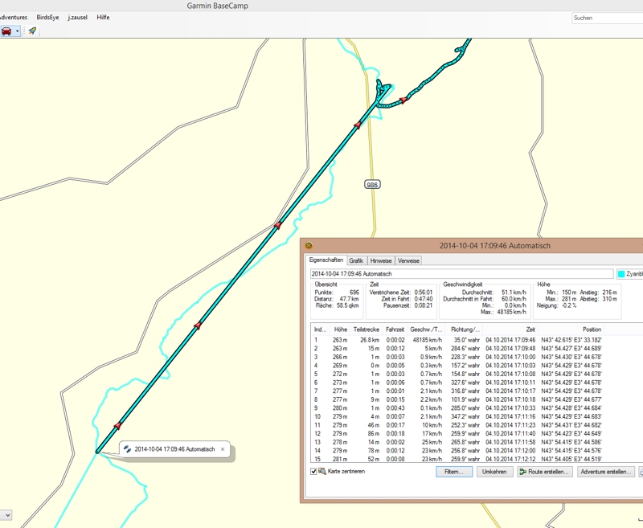643x528 pixels.
Task: Click the footprints track icon in the map label
Action: pos(127,449)
